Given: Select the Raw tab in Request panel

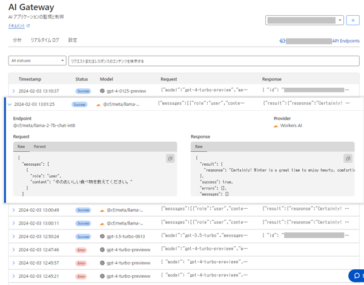Looking at the screenshot, I should click(21, 146).
